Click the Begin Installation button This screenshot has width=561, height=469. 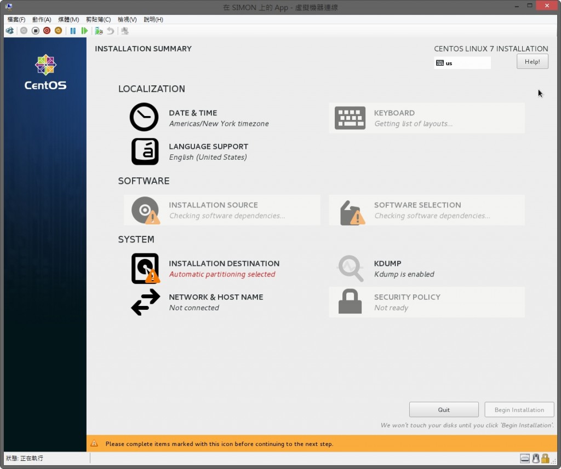click(x=519, y=410)
